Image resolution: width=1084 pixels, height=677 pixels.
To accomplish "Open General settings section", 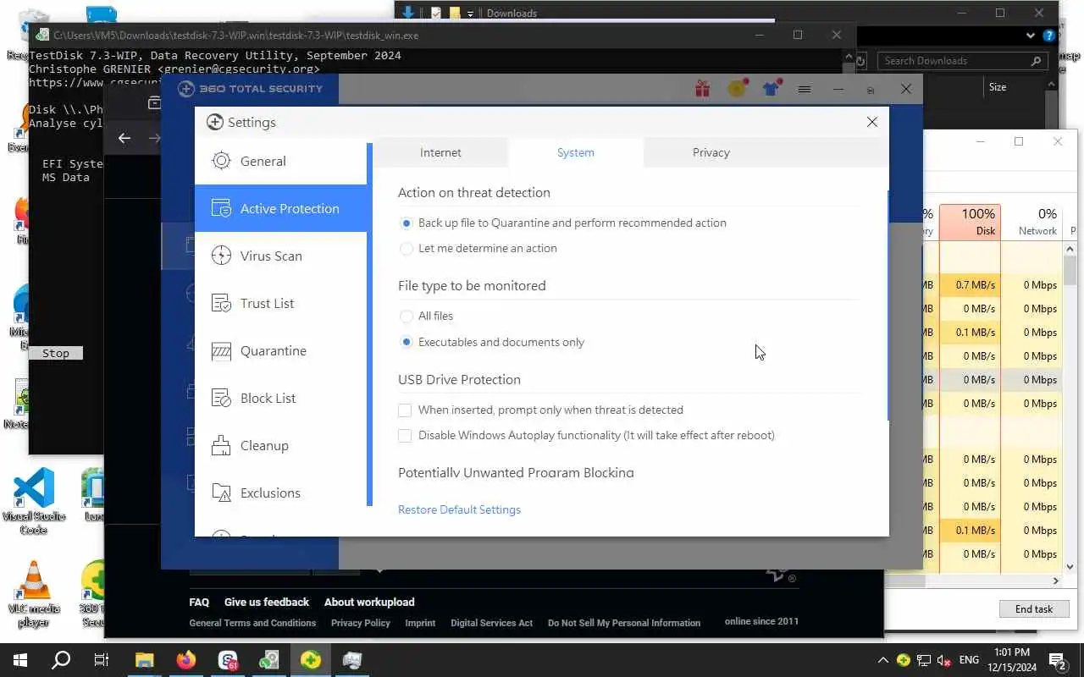I will (280, 161).
